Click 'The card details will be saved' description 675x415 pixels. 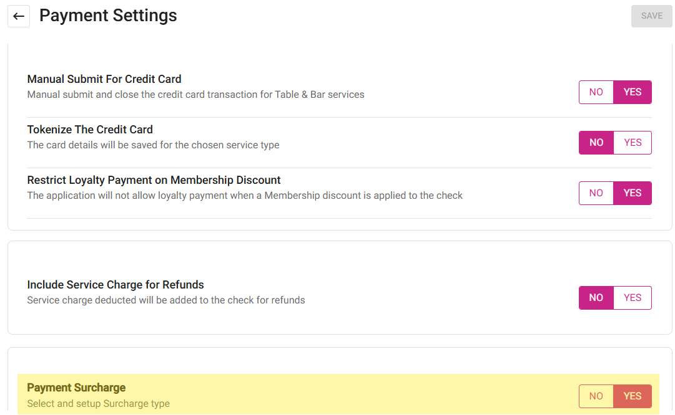(153, 145)
